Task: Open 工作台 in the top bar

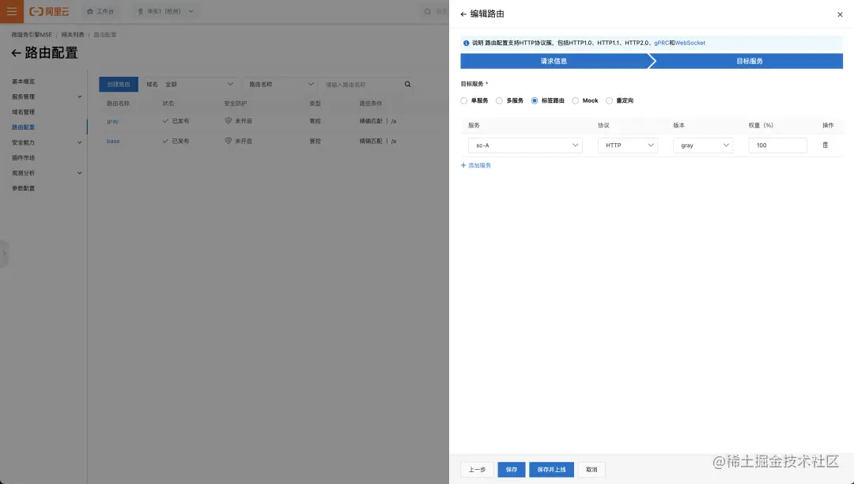Action: (100, 11)
